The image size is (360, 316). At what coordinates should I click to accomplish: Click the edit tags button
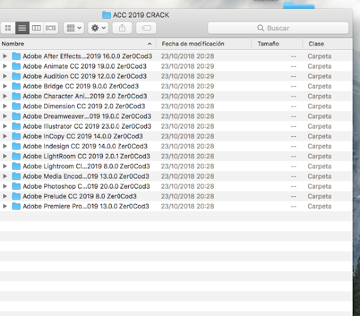click(146, 28)
